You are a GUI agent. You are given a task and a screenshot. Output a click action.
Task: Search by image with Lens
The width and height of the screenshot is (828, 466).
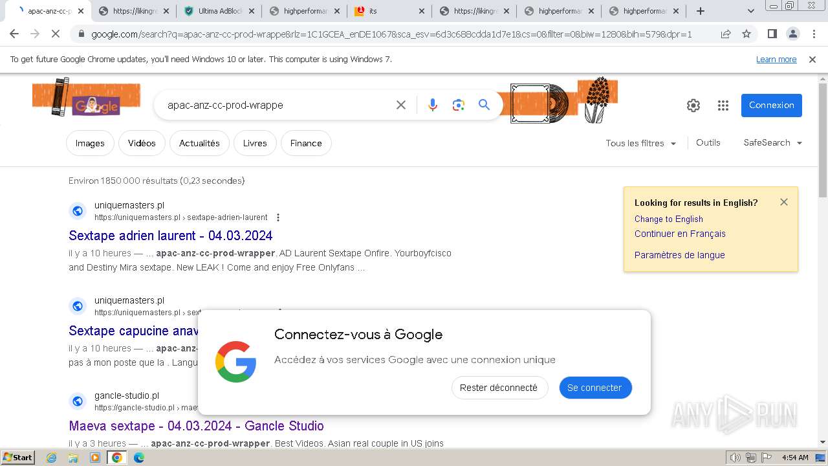click(459, 105)
